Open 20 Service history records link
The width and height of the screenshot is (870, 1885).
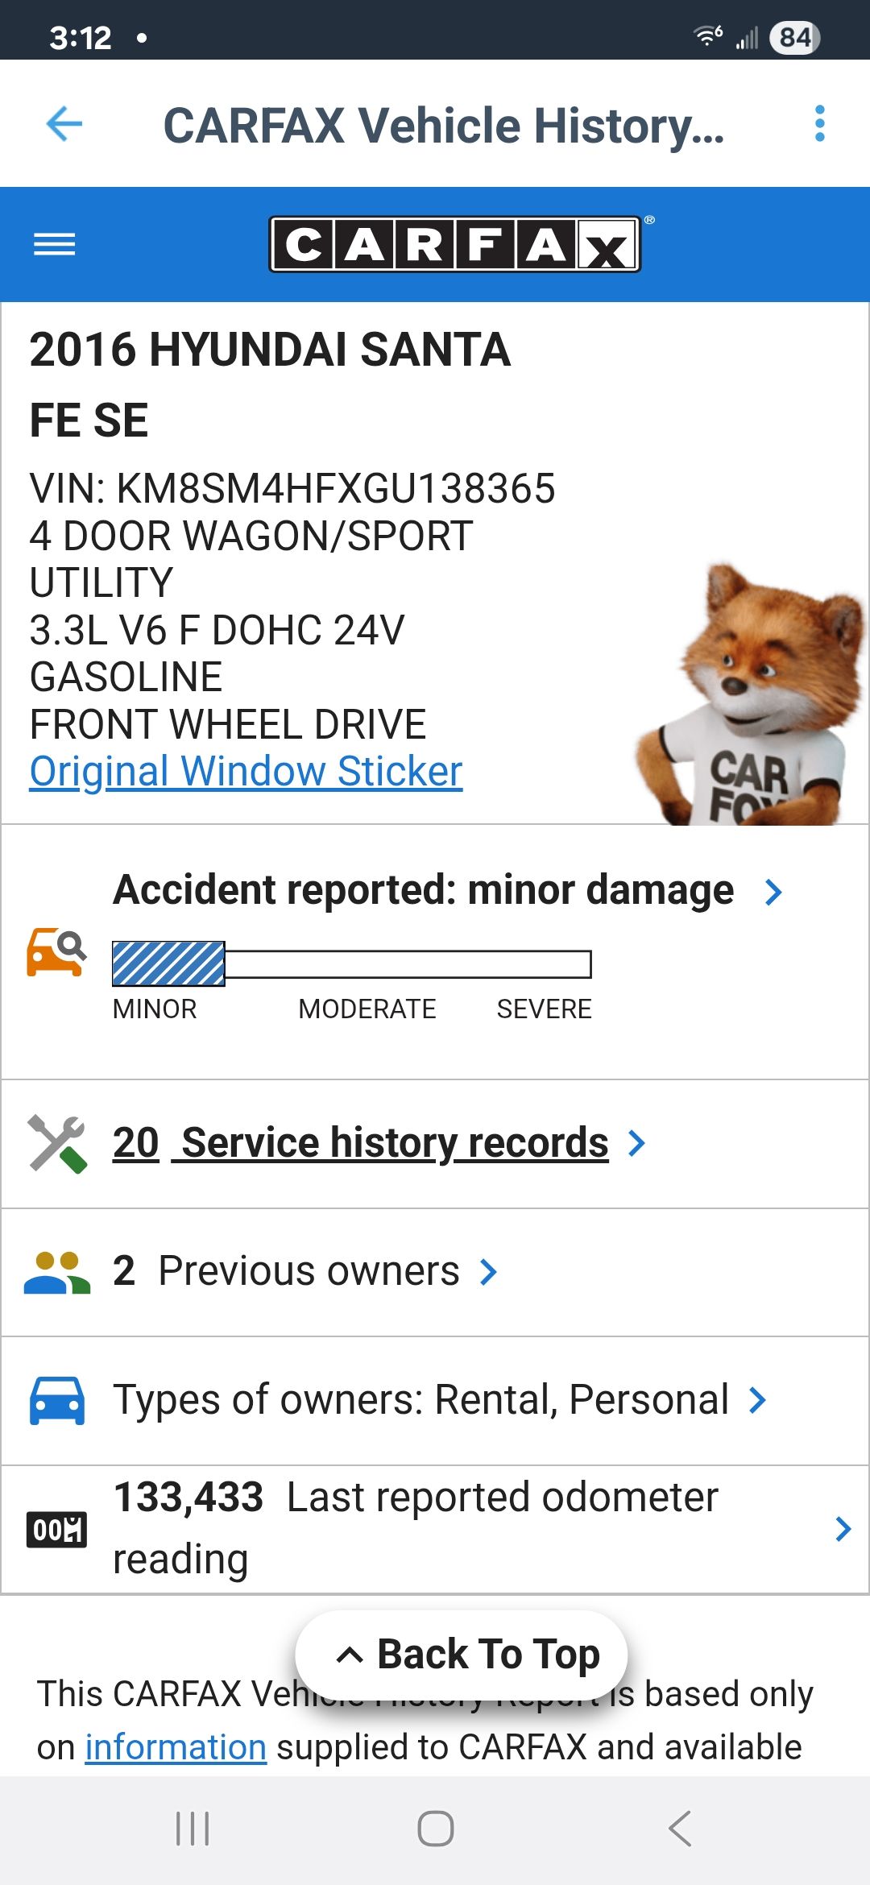point(360,1143)
